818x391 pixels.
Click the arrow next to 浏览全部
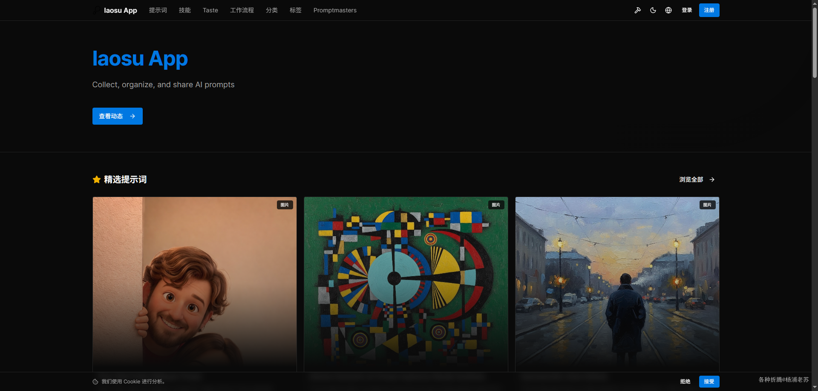pyautogui.click(x=712, y=180)
